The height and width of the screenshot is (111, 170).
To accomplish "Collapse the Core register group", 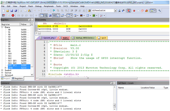I will 2,27.
